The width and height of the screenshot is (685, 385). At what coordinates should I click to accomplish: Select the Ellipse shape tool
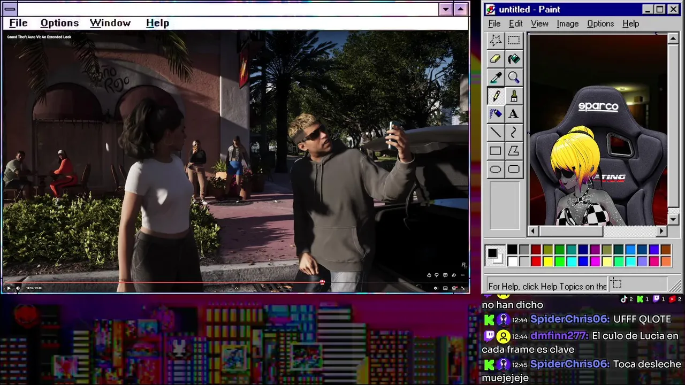click(x=496, y=170)
